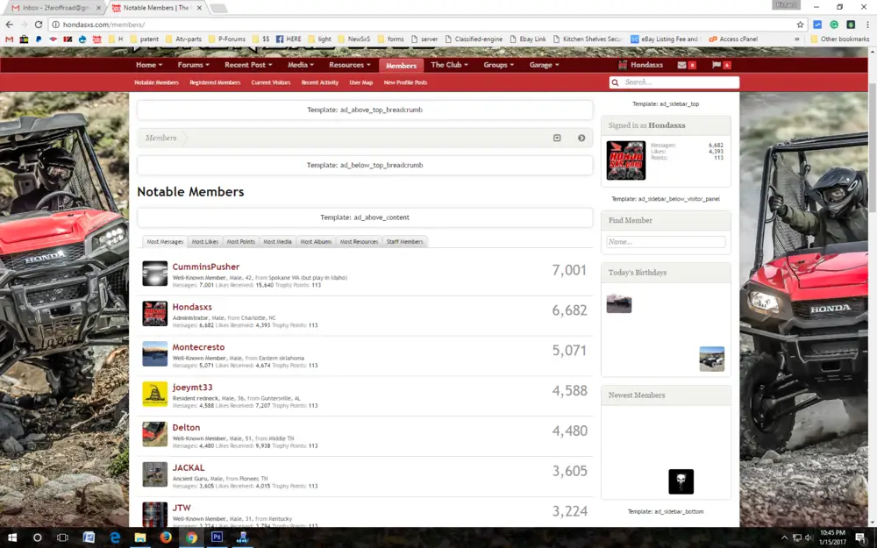Open the Task View taskbar icon
Image resolution: width=877 pixels, height=548 pixels.
(x=62, y=537)
